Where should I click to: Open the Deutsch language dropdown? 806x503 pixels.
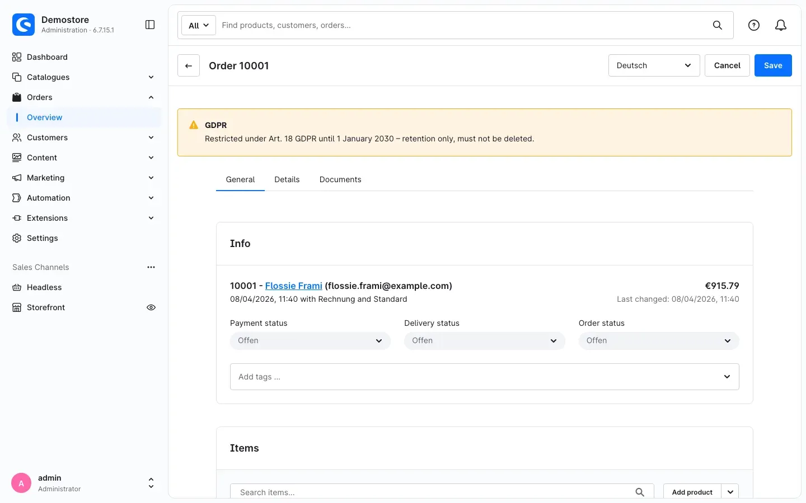point(654,65)
